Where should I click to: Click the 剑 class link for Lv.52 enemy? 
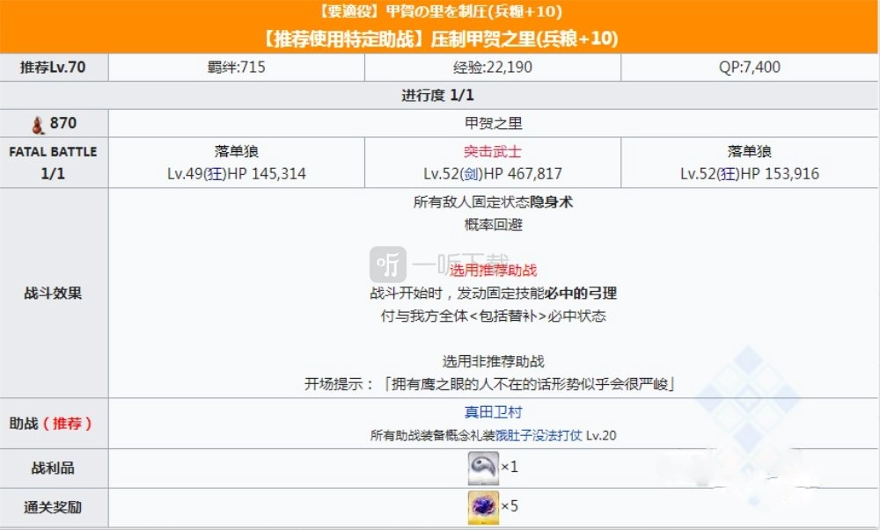[473, 174]
